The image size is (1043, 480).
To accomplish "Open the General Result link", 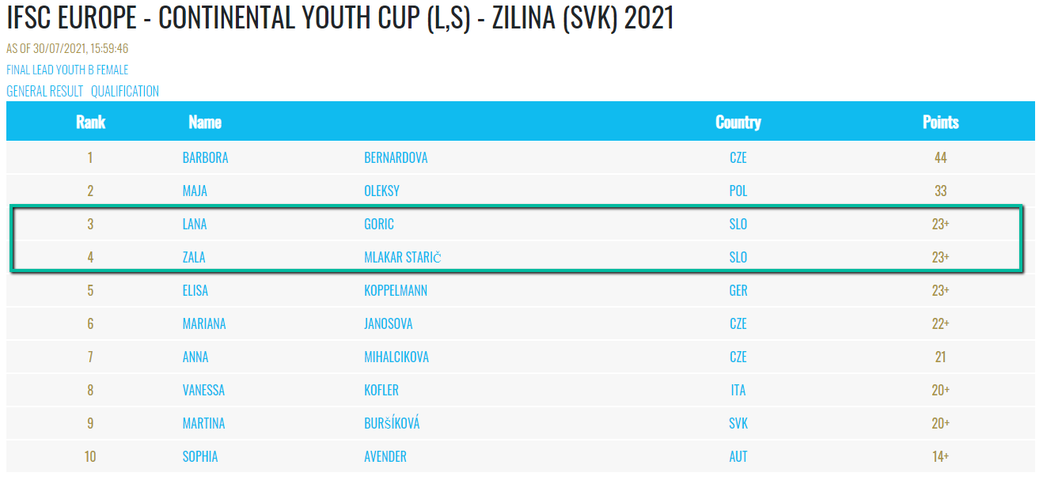I will click(45, 91).
